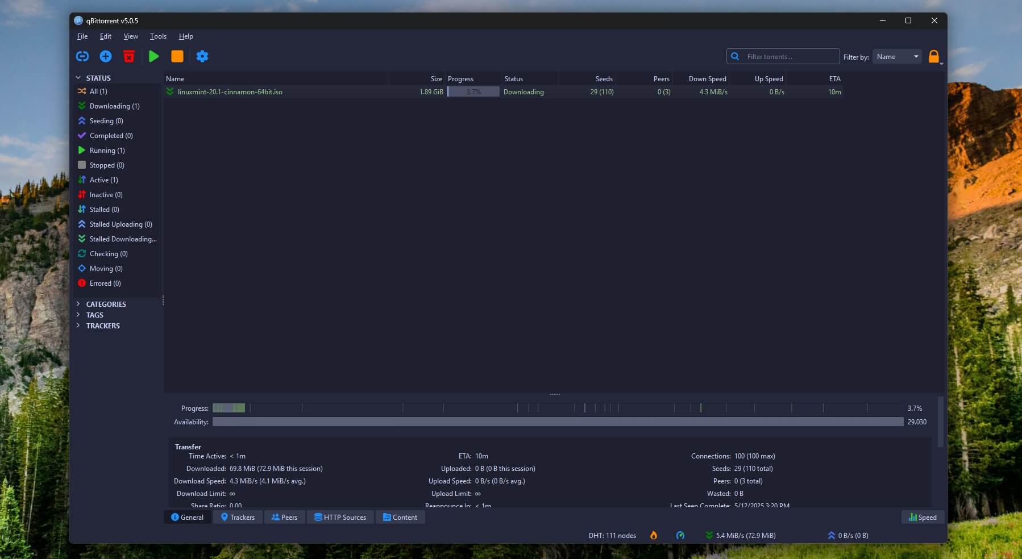1022x559 pixels.
Task: Click the torrent's 3.7% progress bar
Action: pos(473,91)
